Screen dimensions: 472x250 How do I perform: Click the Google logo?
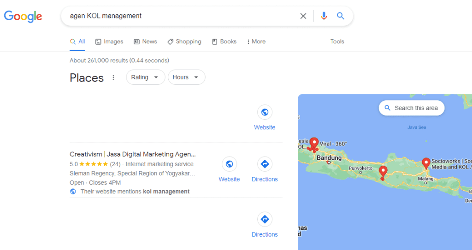tap(23, 16)
